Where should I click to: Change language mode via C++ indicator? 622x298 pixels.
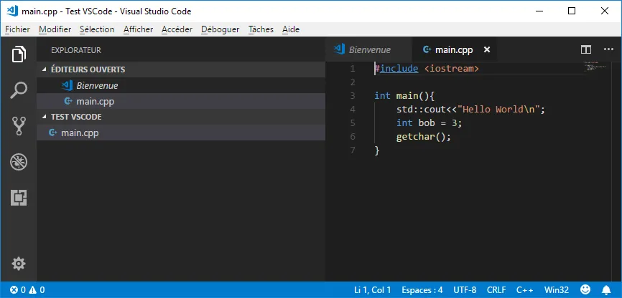click(525, 289)
